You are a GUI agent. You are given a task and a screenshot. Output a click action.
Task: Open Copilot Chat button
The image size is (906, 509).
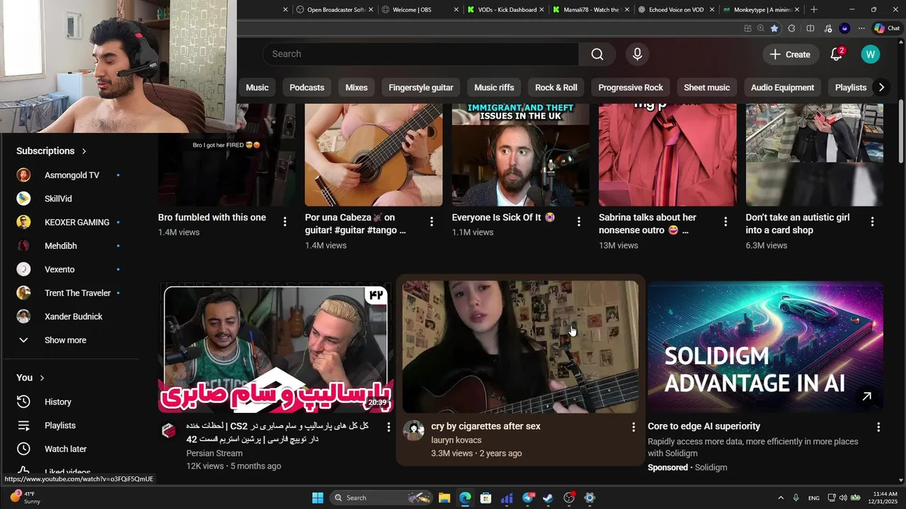(x=887, y=28)
